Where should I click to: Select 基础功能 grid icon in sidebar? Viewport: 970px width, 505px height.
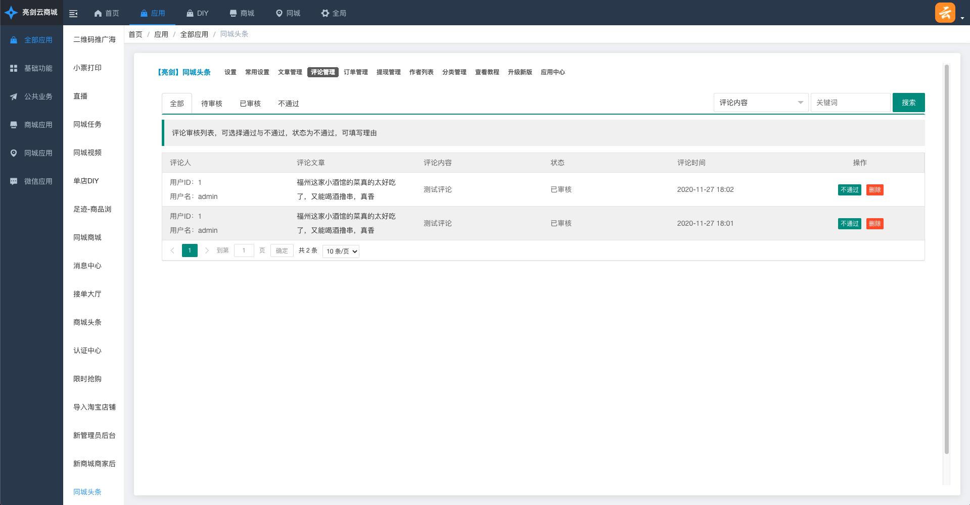pyautogui.click(x=14, y=68)
